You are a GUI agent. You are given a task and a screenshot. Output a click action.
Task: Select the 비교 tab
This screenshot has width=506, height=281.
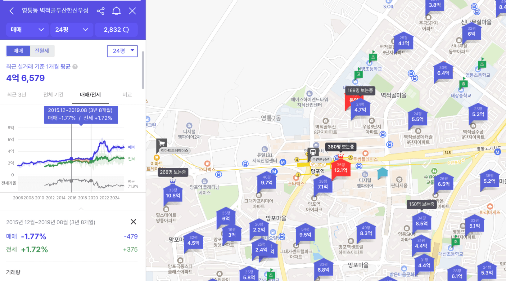(127, 95)
